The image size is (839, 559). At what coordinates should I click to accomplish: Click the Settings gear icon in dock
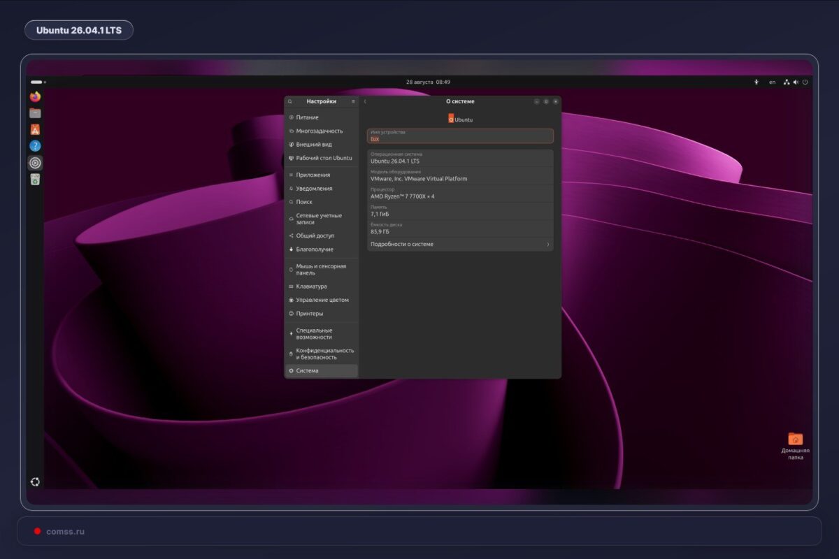coord(35,163)
